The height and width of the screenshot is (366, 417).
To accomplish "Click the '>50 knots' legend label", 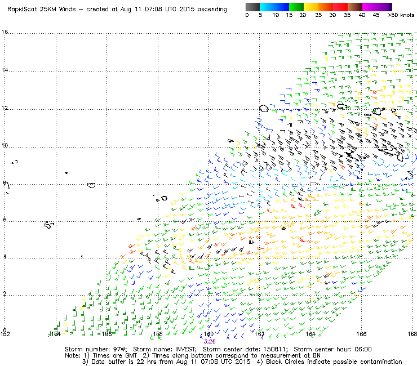I will coord(401,15).
